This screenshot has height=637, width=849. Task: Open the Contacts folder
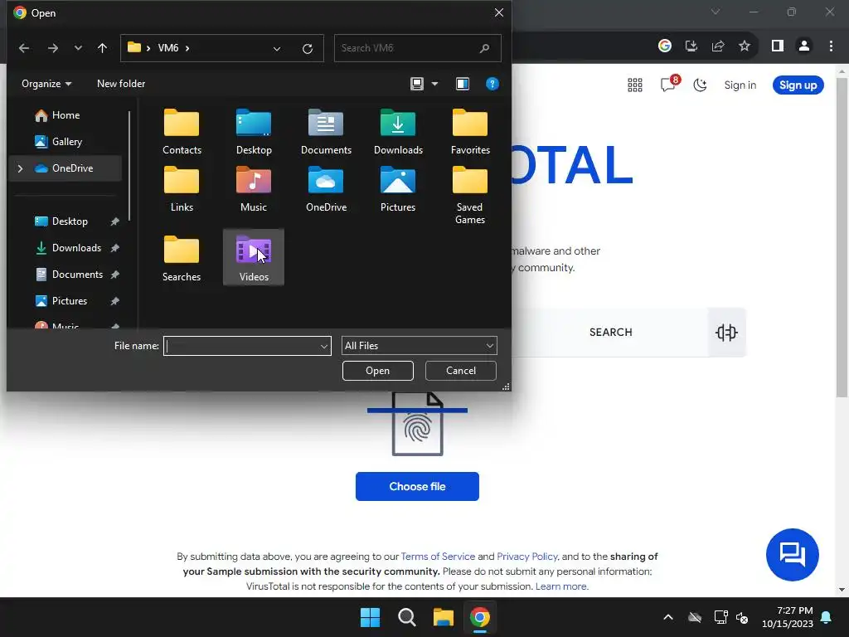click(182, 132)
